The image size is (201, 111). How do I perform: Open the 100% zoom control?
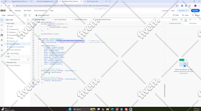click(x=176, y=15)
